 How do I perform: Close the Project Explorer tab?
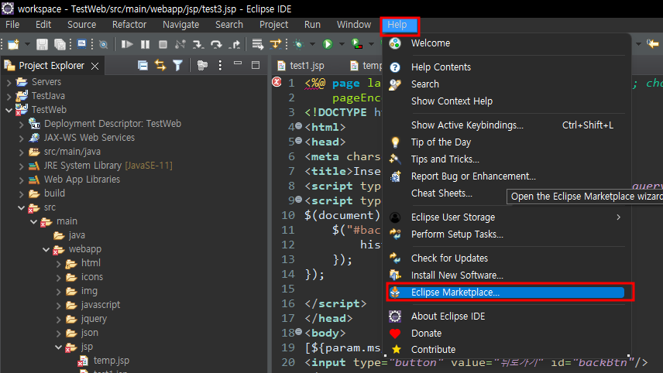95,66
